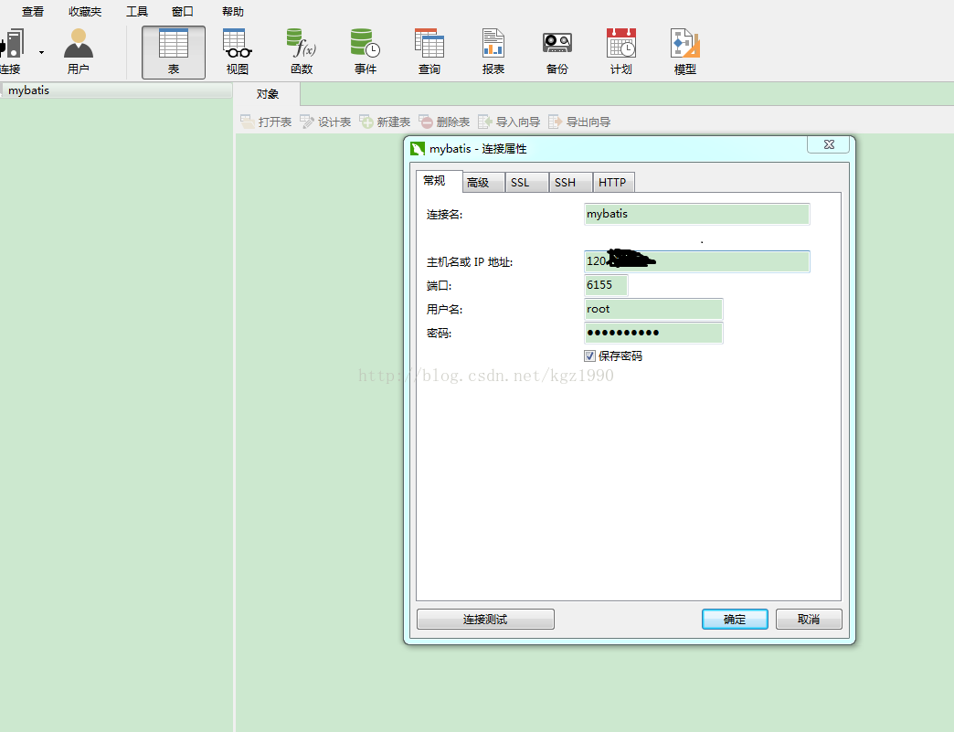Click Export Wizard (导出向导) in object toolbar
Screen dimensions: 954x732
(x=580, y=122)
